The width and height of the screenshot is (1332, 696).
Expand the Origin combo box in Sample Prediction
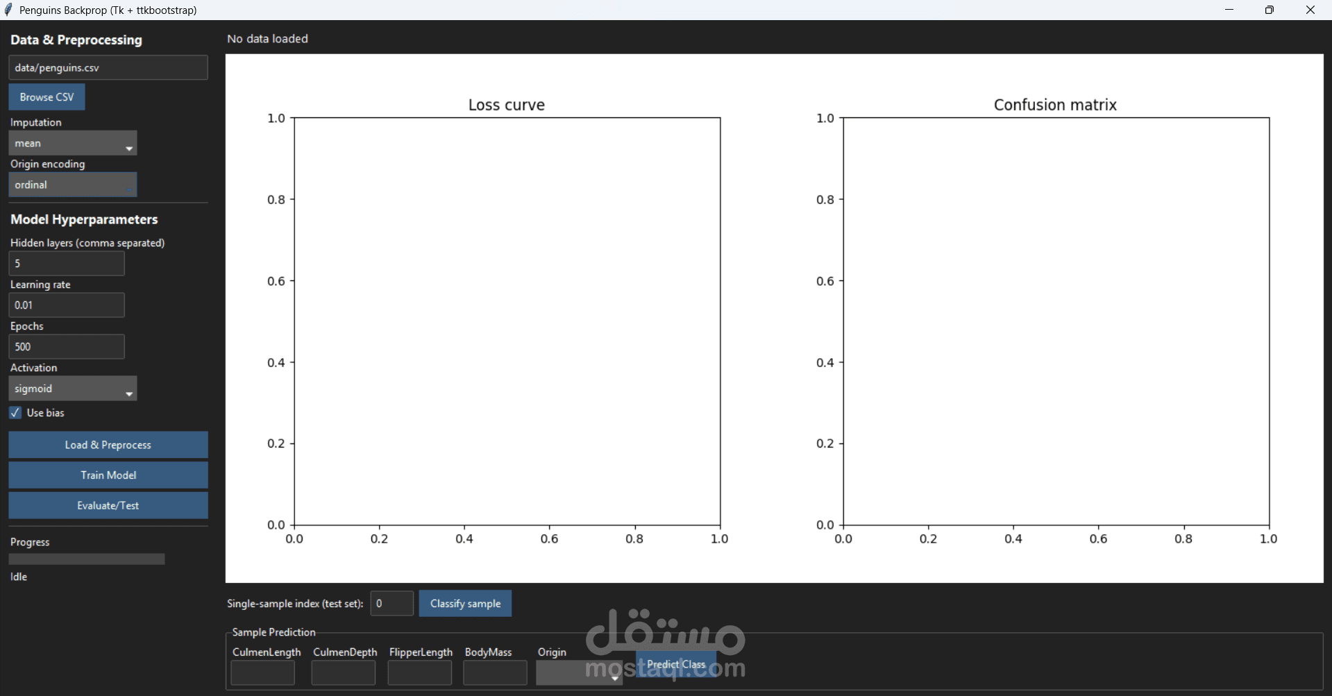tap(580, 673)
